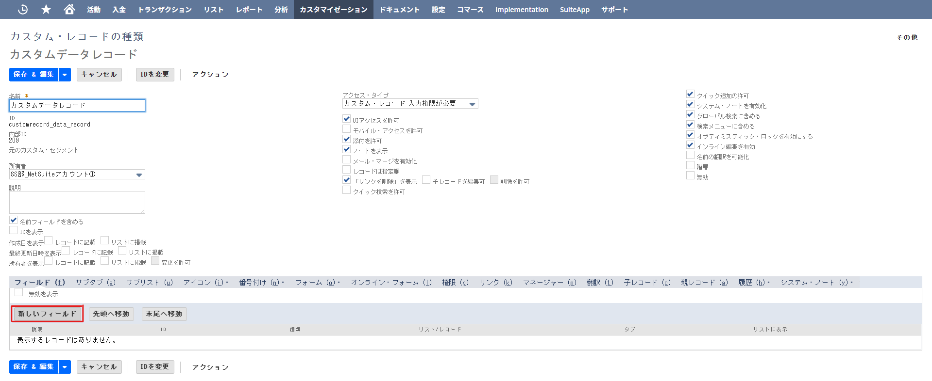Toggle 無効 checkbox in right column

[690, 175]
